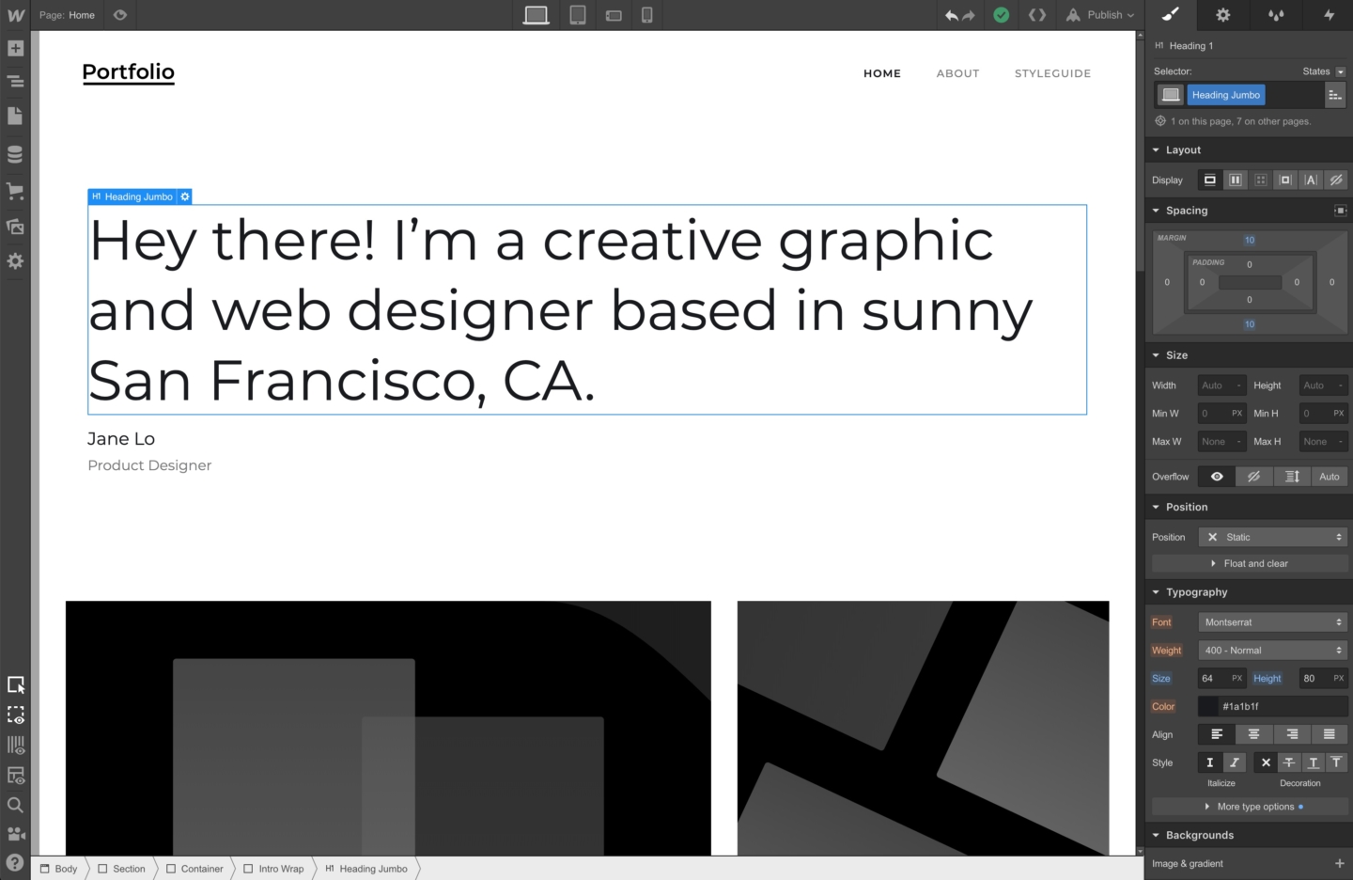Apply strikethrough decoration
The image size is (1353, 880).
coord(1289,762)
